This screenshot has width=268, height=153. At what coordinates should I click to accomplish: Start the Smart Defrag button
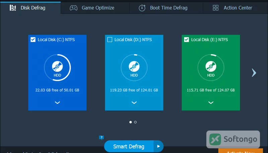(x=129, y=147)
